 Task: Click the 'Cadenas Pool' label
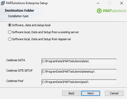pyautogui.click(x=15, y=81)
